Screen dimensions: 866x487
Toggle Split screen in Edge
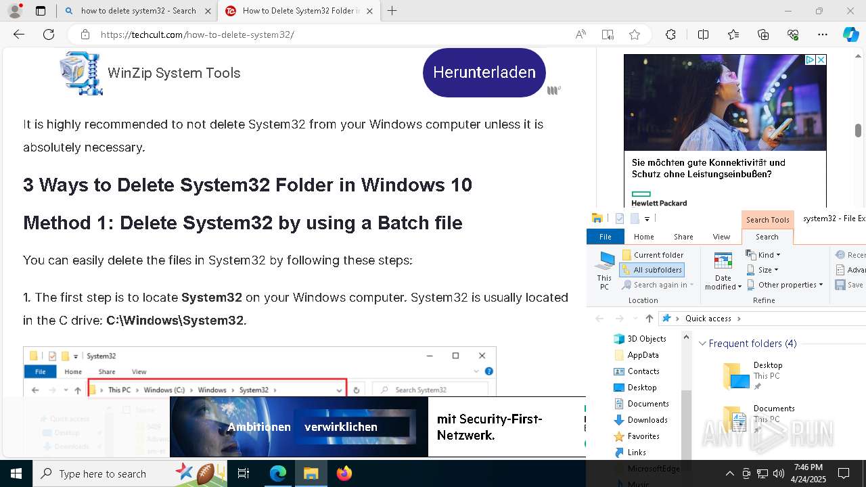tap(703, 34)
